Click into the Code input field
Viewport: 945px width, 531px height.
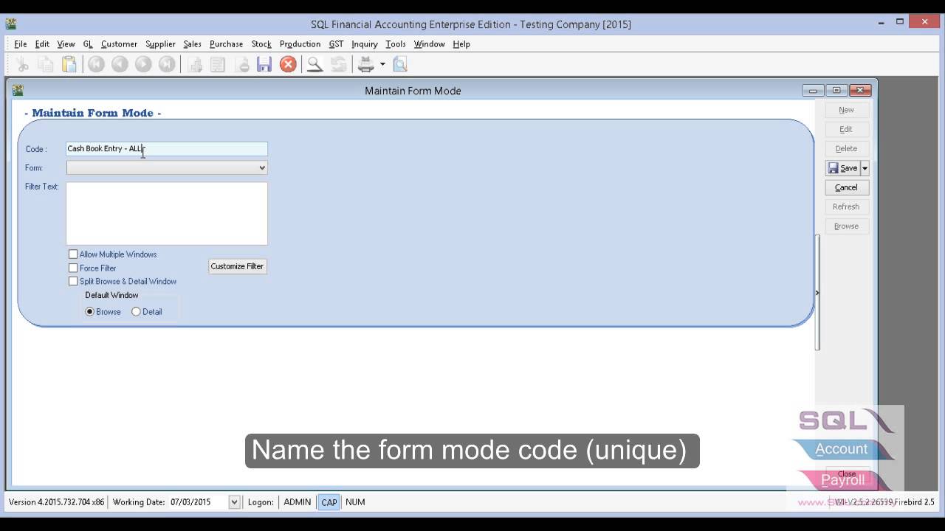point(167,149)
